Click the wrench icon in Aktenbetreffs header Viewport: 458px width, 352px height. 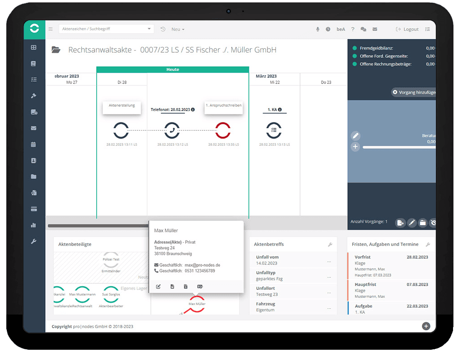point(330,245)
